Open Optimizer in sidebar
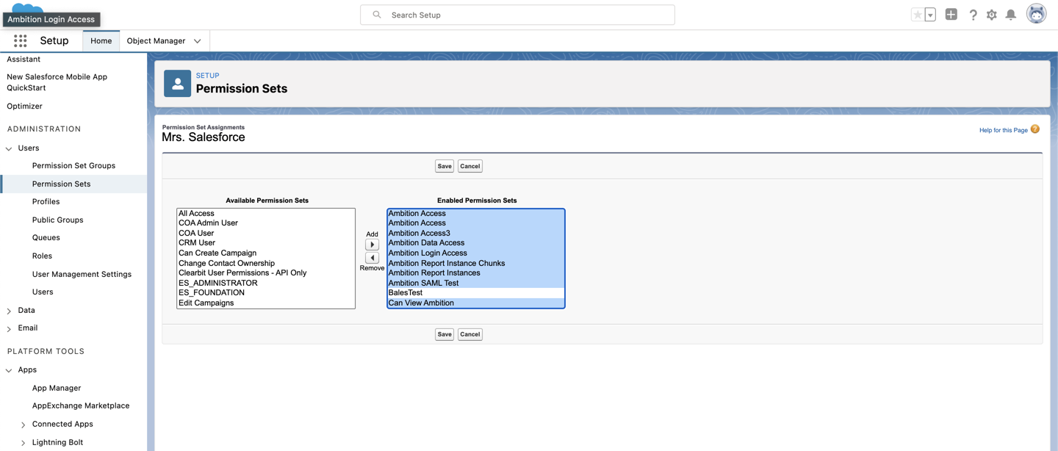This screenshot has height=451, width=1058. click(24, 107)
